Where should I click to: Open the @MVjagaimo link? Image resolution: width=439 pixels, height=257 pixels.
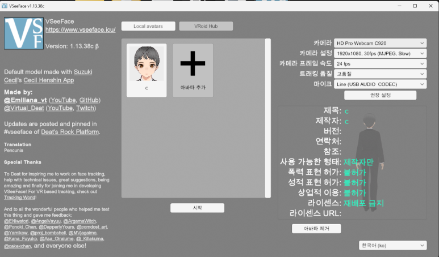point(83,233)
